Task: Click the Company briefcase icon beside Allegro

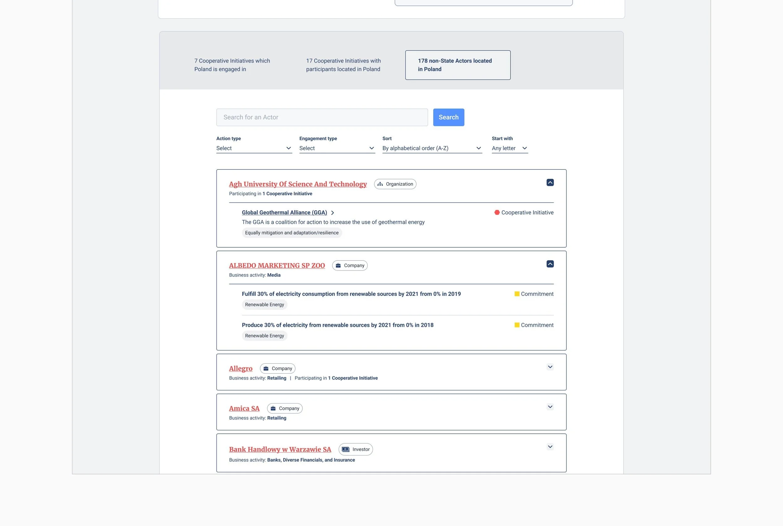Action: pyautogui.click(x=266, y=368)
